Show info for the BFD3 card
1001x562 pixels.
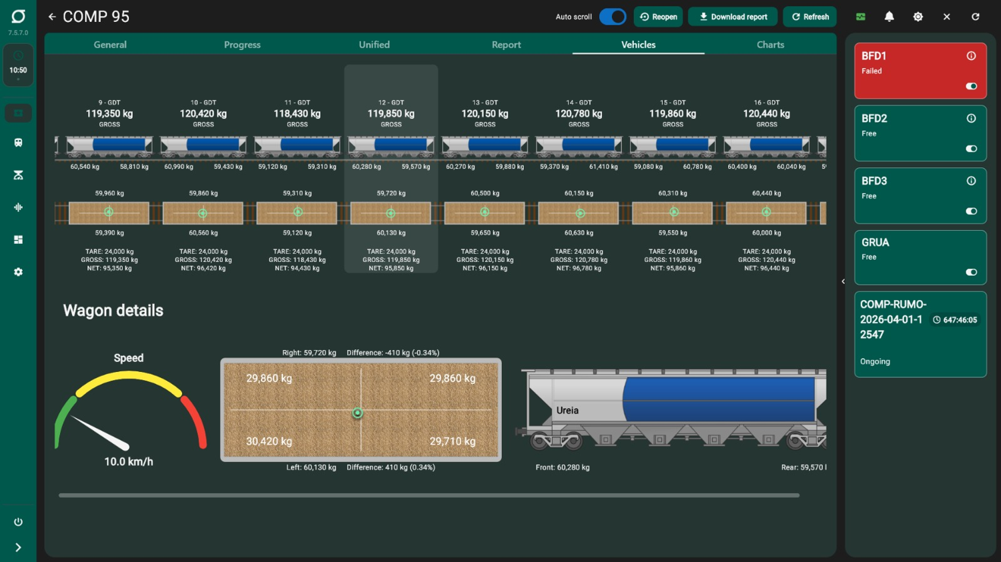[x=972, y=181]
